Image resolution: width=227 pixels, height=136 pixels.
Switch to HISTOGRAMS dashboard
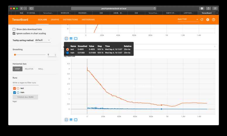[88, 20]
